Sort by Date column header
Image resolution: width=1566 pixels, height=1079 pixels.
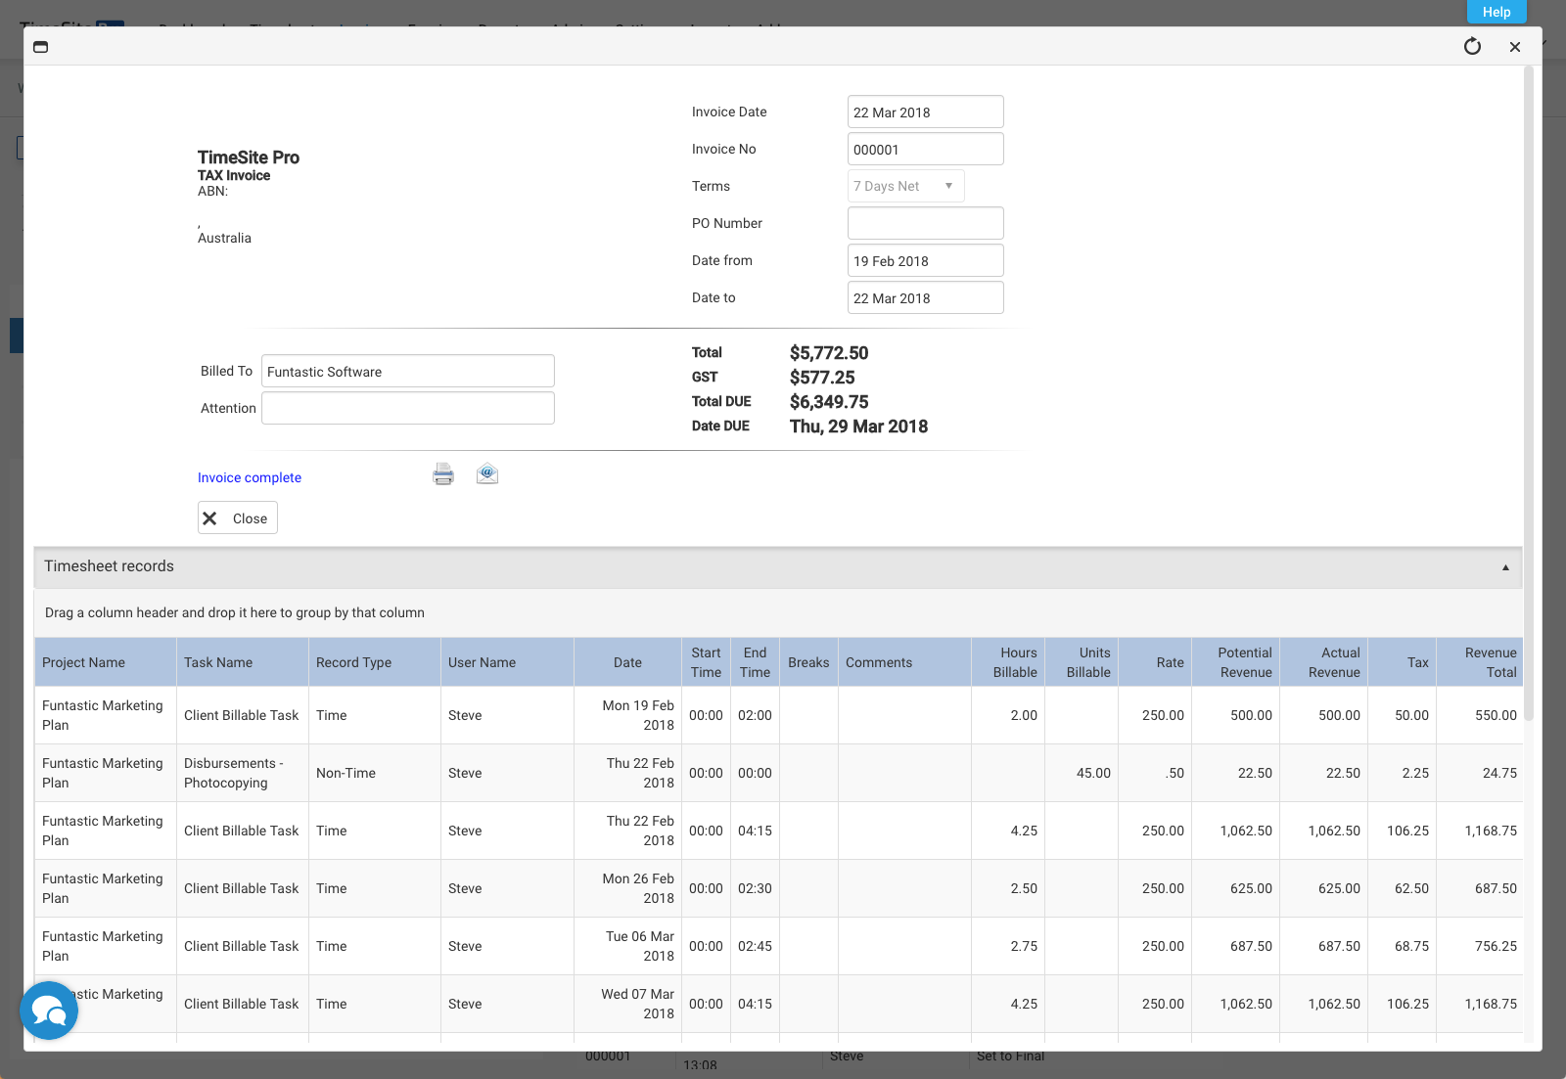point(627,662)
